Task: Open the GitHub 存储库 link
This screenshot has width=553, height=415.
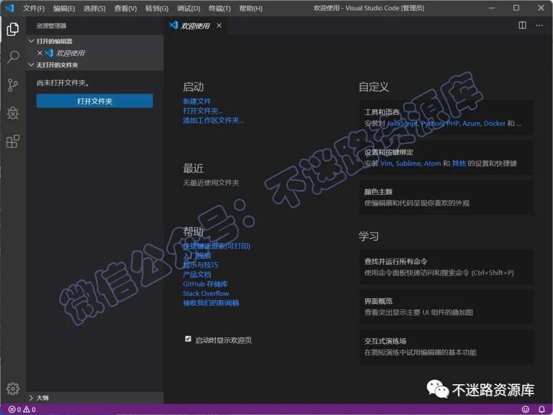Action: (x=205, y=284)
